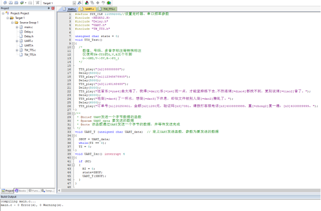Screen dimensions: 321x211
Task: Select TW_TTS.c in the project tree
Action: pos(30,50)
